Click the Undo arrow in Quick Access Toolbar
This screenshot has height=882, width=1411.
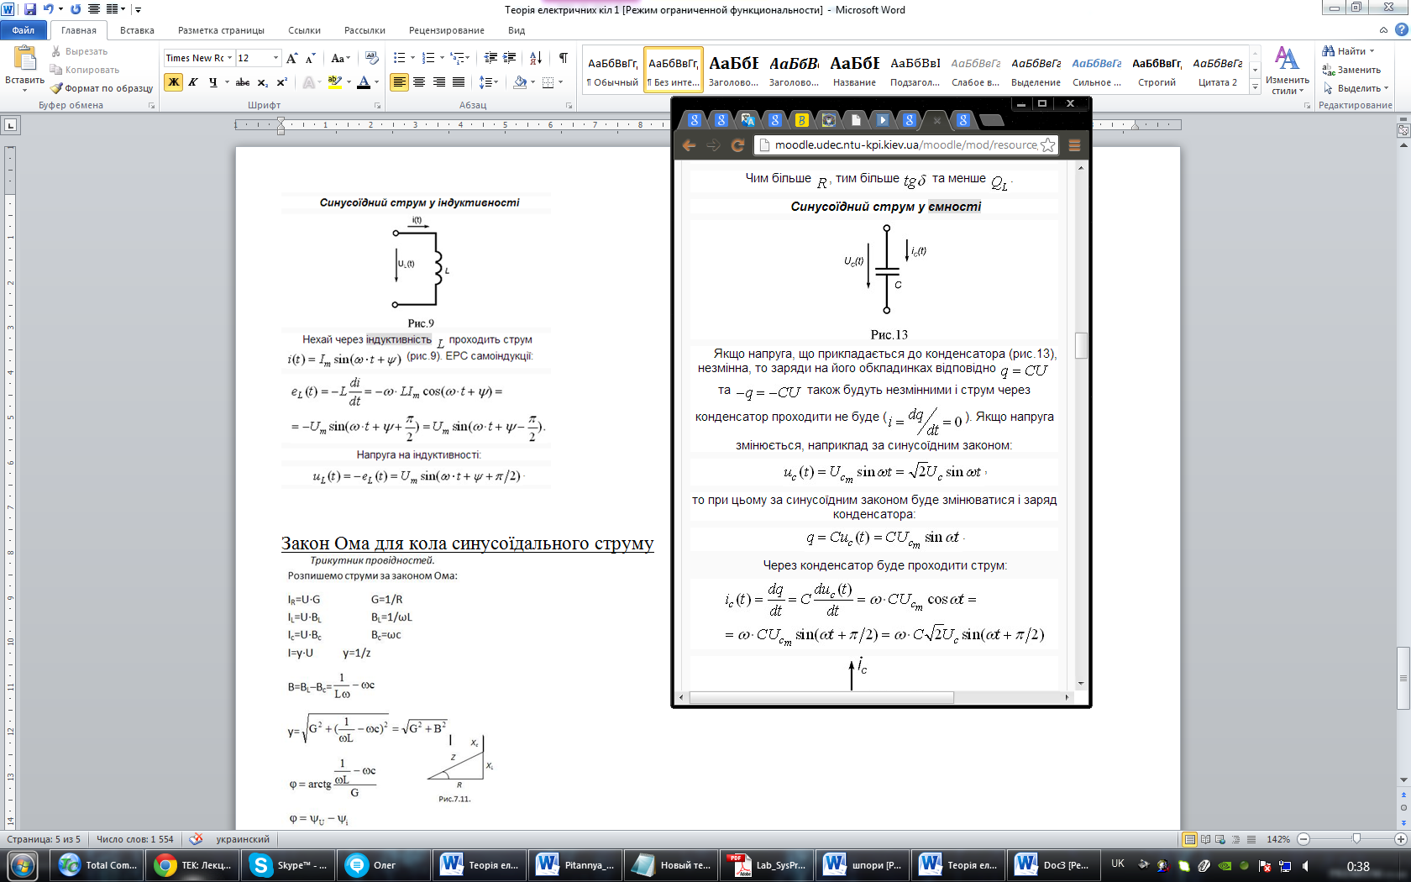click(49, 9)
